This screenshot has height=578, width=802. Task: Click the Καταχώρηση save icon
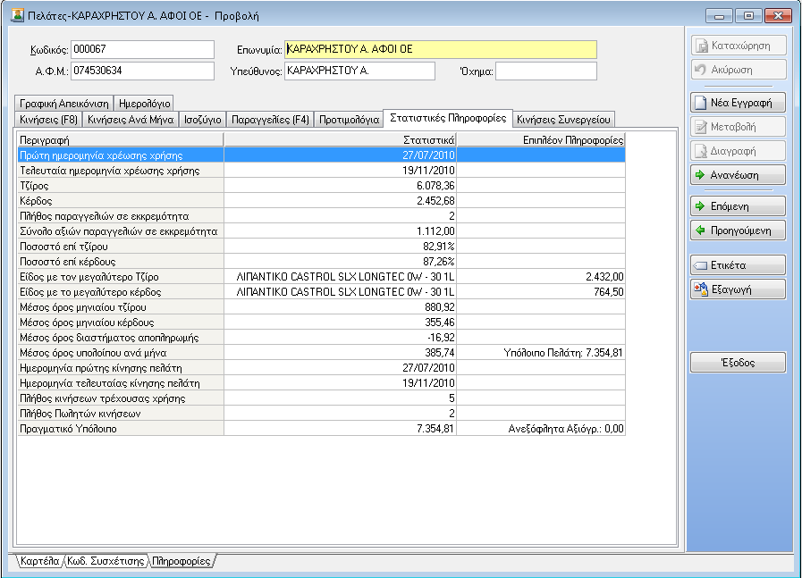tap(701, 46)
